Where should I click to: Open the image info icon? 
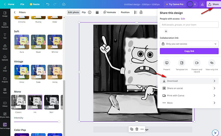(90, 12)
